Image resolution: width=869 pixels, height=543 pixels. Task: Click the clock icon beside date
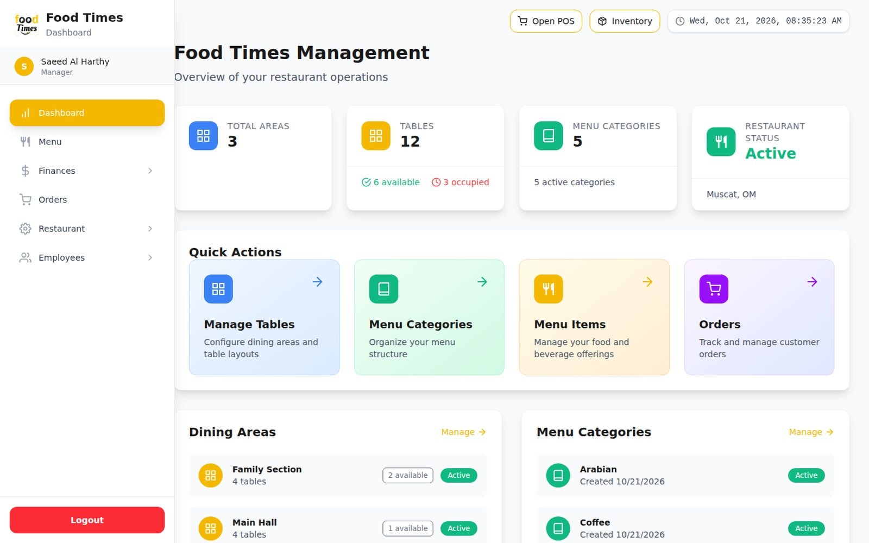[x=680, y=21]
